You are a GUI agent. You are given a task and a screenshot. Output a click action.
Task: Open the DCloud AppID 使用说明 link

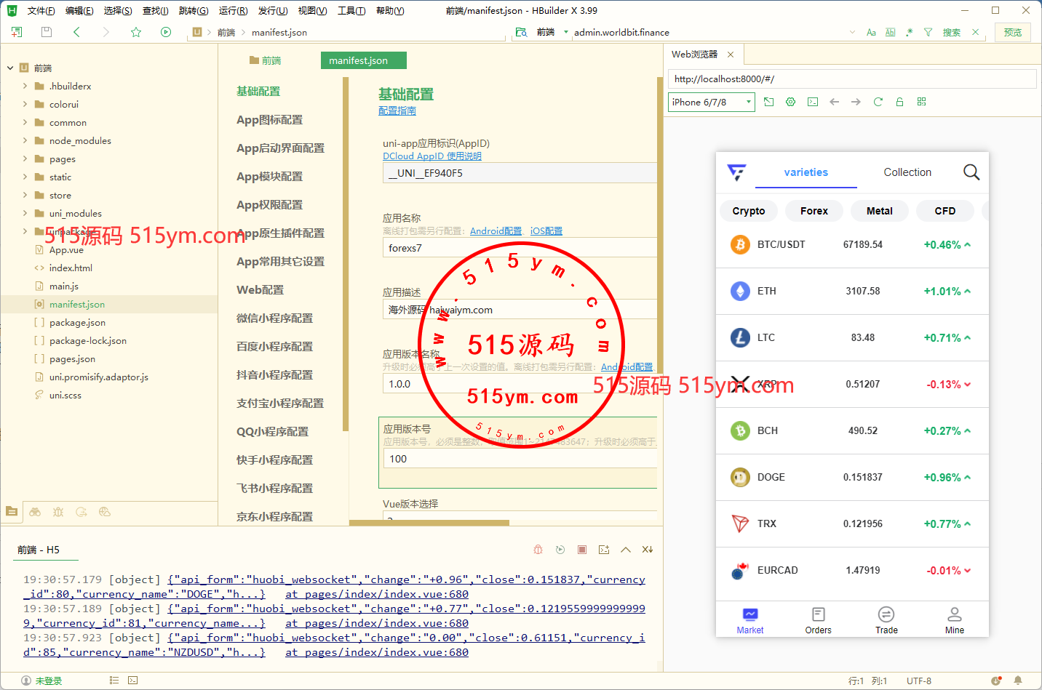tap(431, 156)
